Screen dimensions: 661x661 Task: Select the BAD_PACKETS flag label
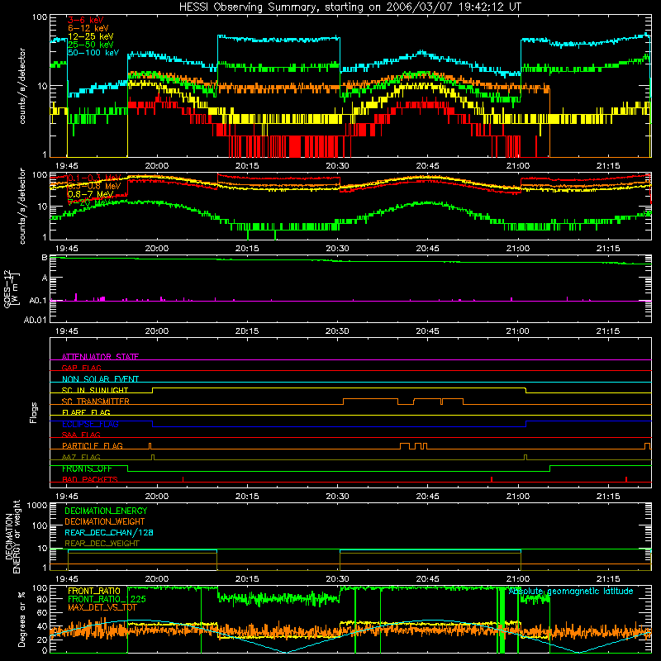click(90, 479)
